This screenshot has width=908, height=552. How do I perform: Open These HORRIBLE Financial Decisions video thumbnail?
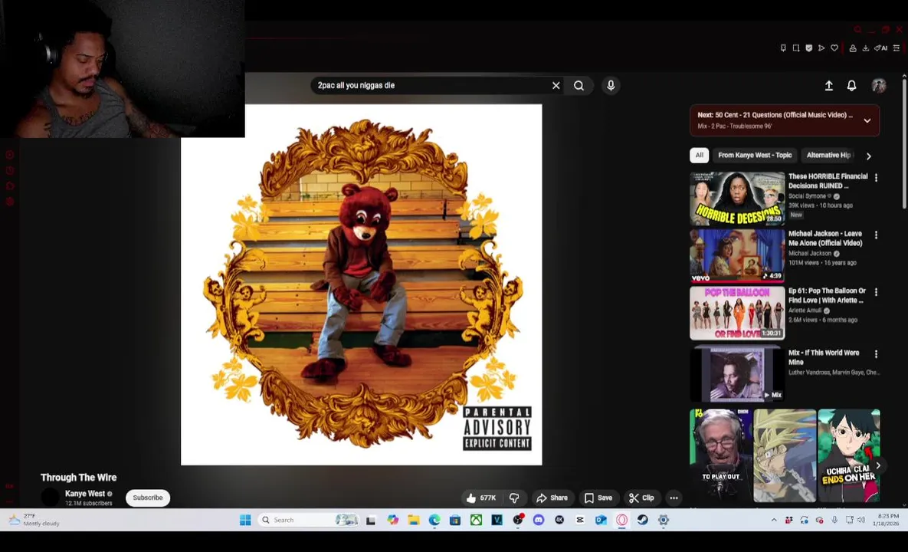736,198
